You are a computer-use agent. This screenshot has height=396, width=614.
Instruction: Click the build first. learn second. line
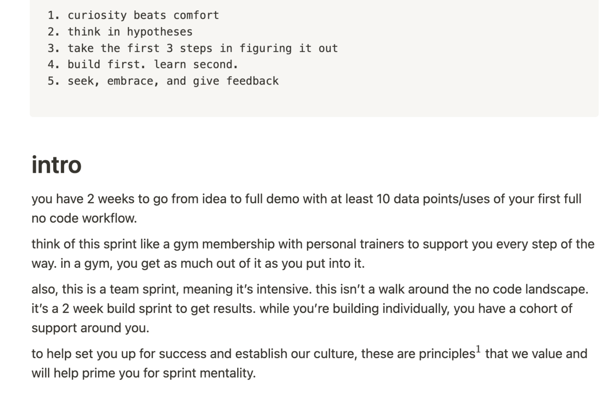pyautogui.click(x=153, y=65)
